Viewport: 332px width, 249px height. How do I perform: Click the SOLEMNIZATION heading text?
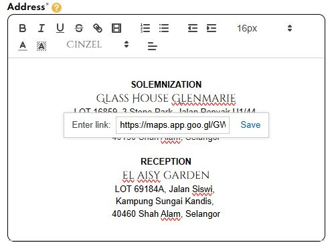coord(166,85)
